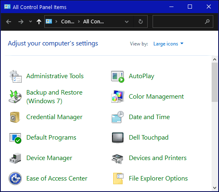The width and height of the screenshot is (219, 192).
Task: Open the Ease of Access Center icon
Action: (x=15, y=178)
